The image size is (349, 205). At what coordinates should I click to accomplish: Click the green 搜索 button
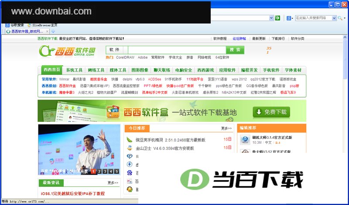click(x=235, y=50)
